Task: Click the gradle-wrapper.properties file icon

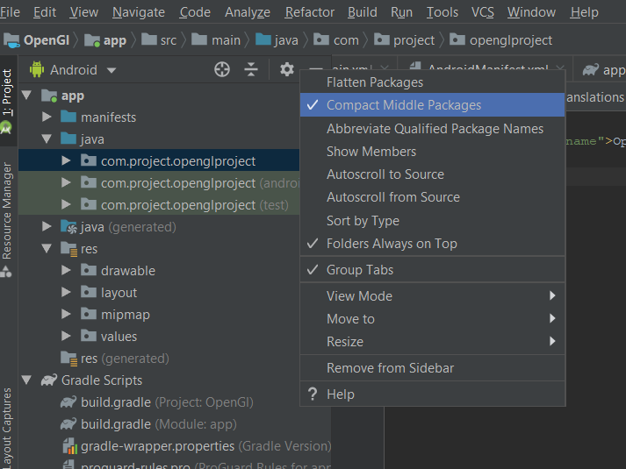Action: click(x=69, y=446)
